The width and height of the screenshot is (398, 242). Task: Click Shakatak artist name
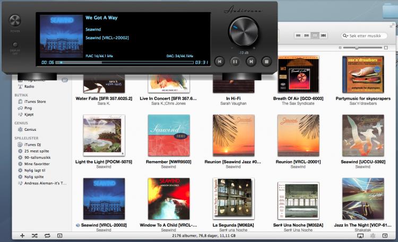(363, 230)
